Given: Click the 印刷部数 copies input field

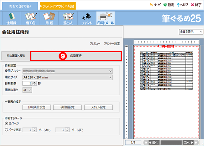Looking at the screenshot, I should pyautogui.click(x=27, y=83).
